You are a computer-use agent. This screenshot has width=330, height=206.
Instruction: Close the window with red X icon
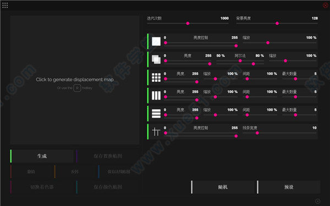(325, 5)
